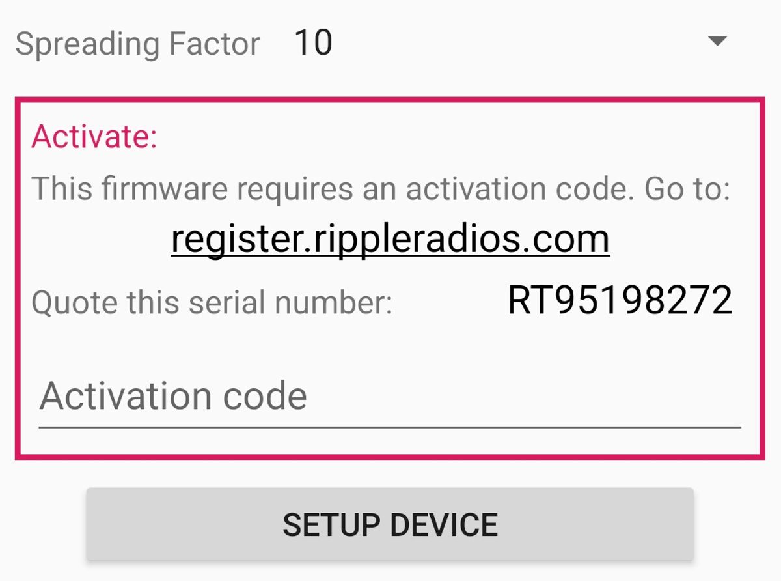This screenshot has width=781, height=581.
Task: Click the serial number RT95198272
Action: click(x=620, y=301)
